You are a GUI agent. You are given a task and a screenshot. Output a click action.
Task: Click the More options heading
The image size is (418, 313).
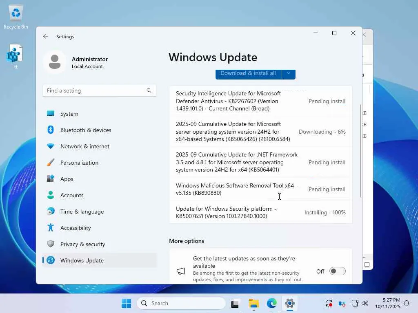(186, 241)
